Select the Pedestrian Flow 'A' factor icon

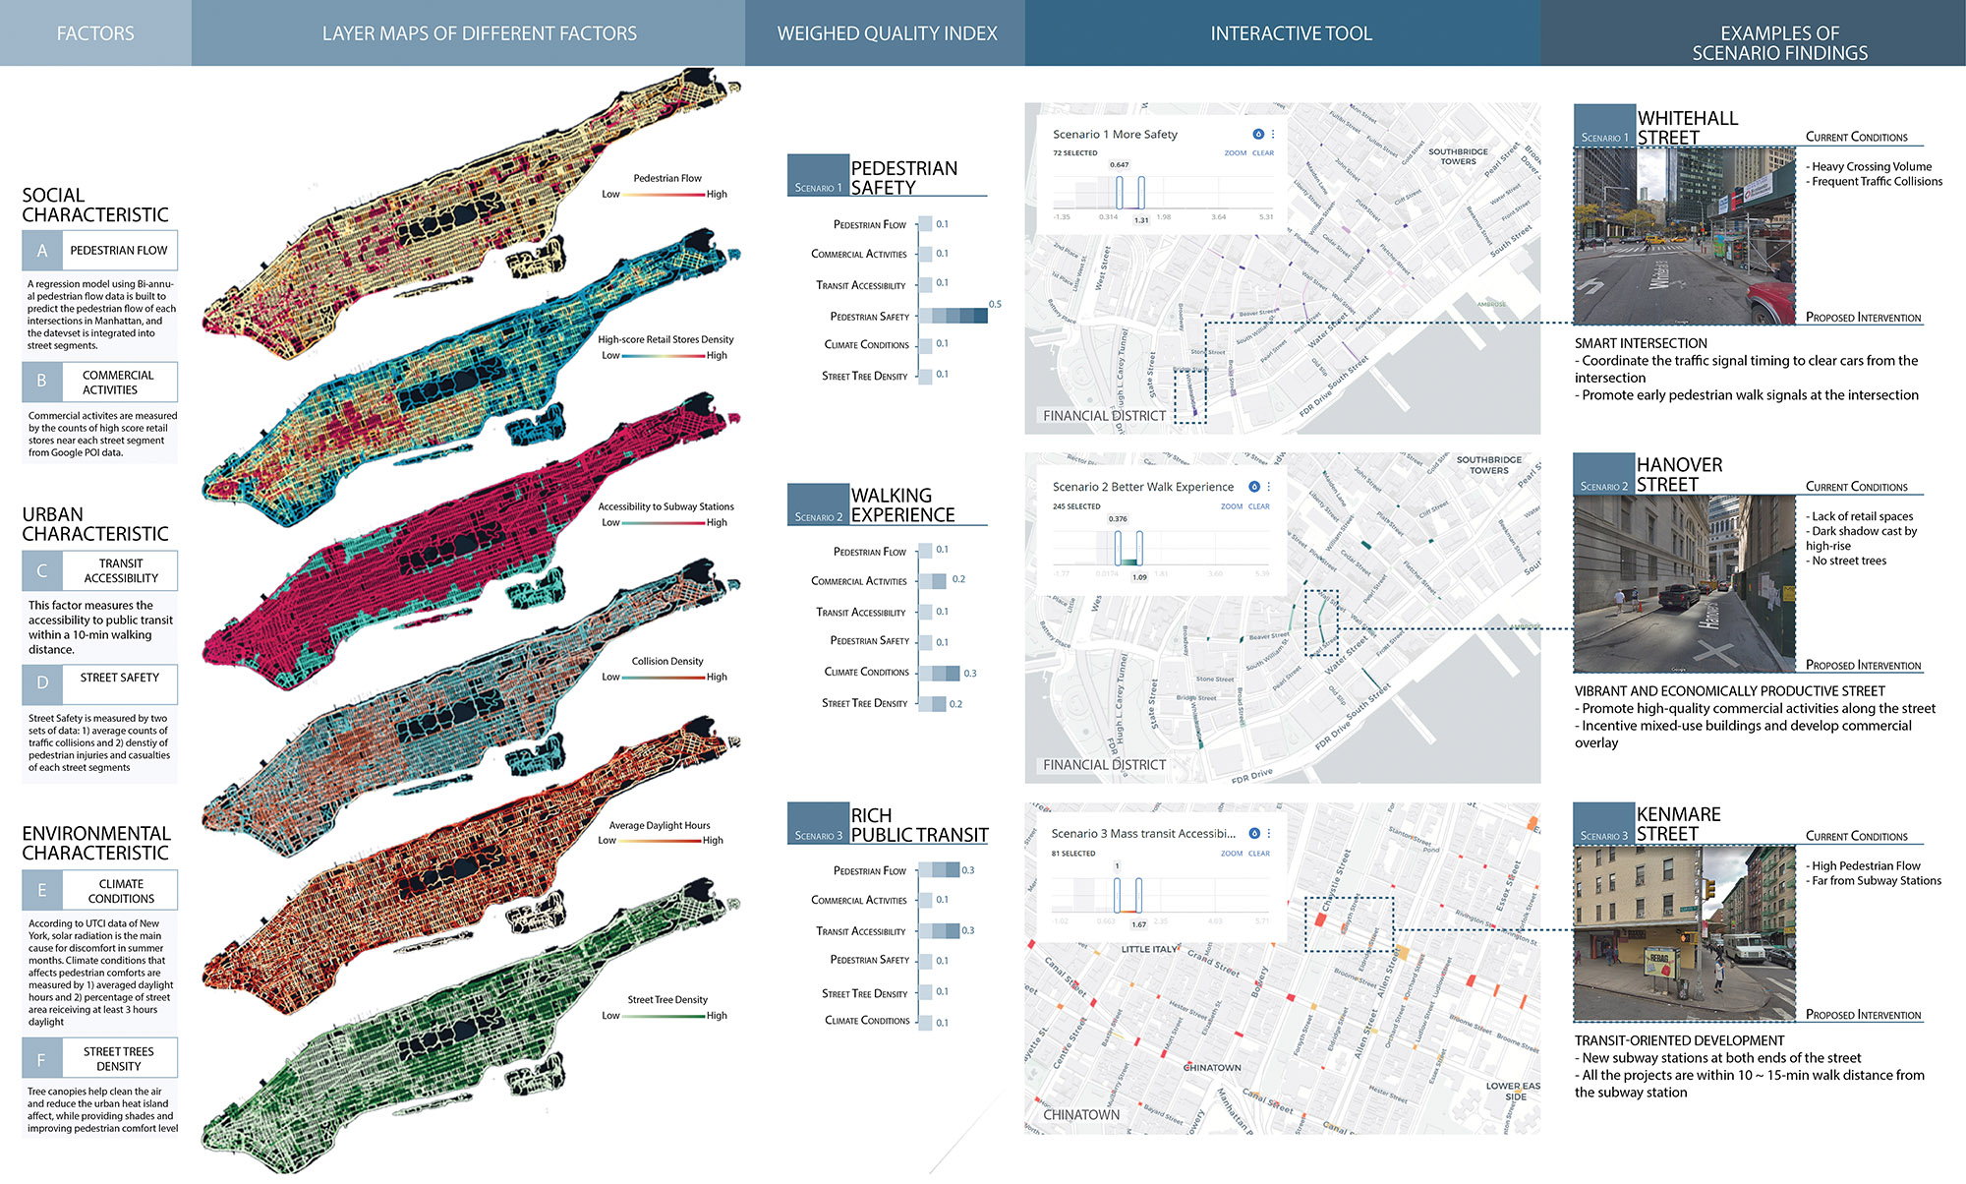(40, 250)
